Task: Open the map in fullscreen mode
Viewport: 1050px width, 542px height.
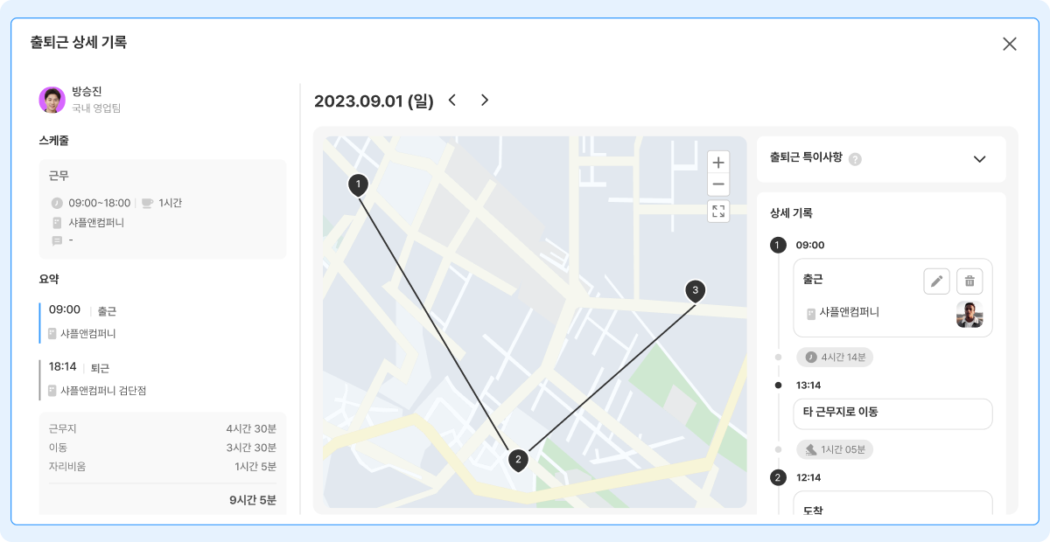Action: tap(718, 211)
